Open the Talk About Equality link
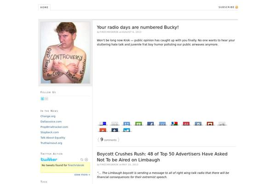The height and width of the screenshot is (184, 276). pos(53,138)
